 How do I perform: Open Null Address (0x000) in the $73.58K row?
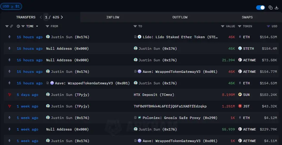coord(68,60)
